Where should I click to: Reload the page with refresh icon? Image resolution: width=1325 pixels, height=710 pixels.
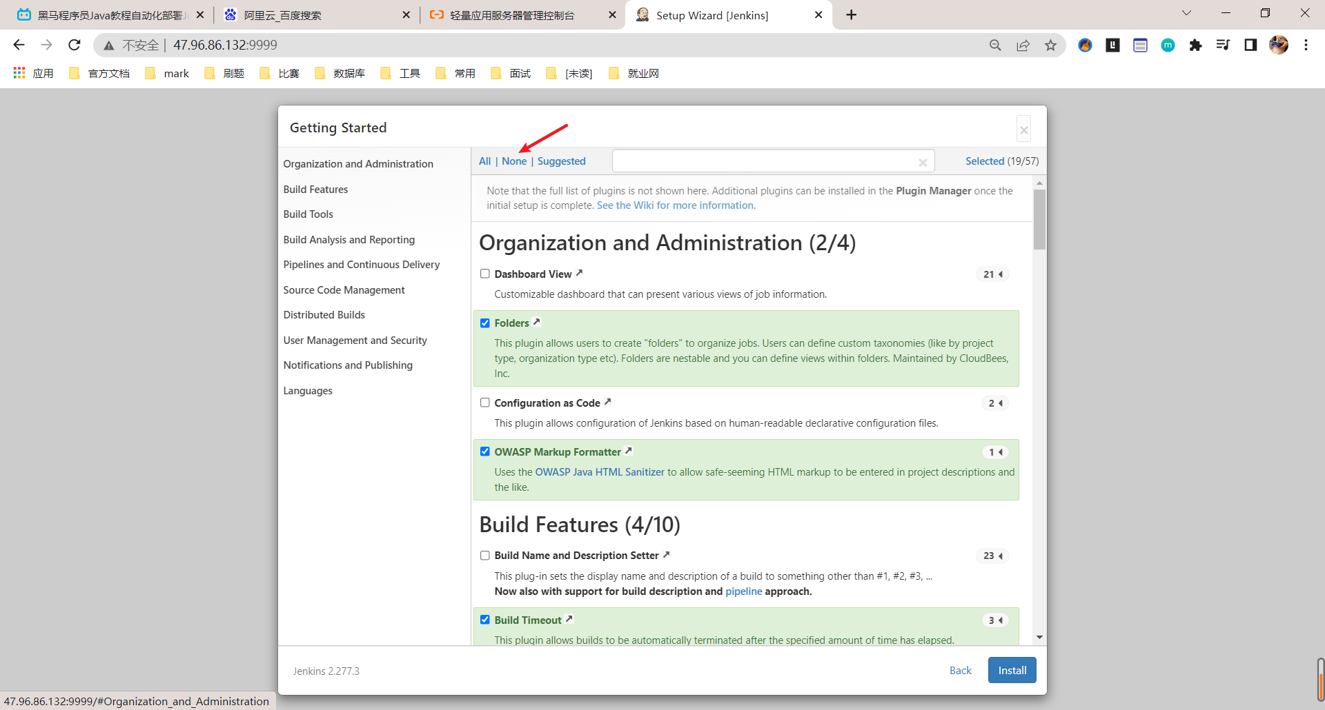(x=75, y=45)
